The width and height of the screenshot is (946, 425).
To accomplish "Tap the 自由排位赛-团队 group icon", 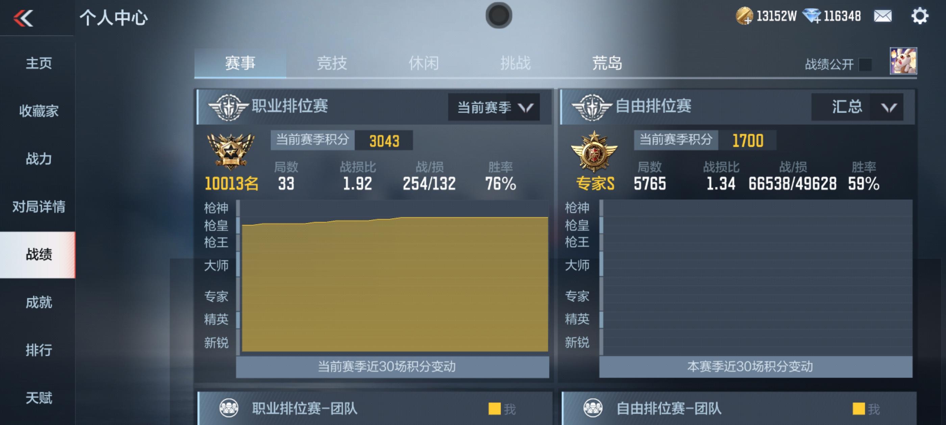I will (593, 408).
